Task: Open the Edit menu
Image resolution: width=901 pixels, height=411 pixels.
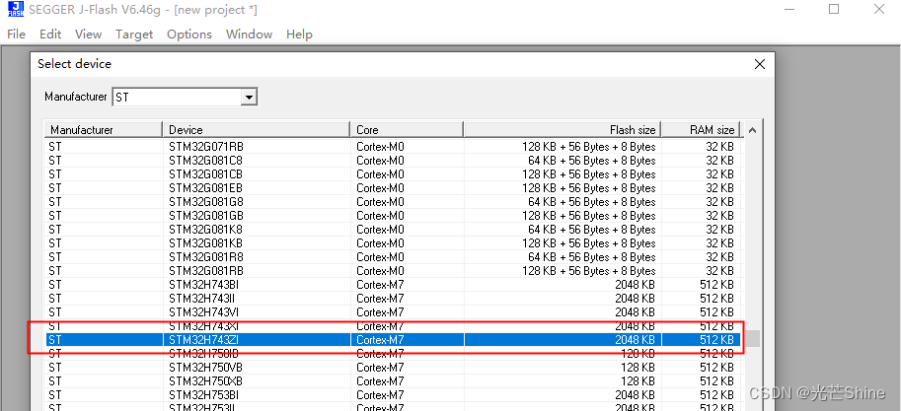Action: [x=50, y=34]
